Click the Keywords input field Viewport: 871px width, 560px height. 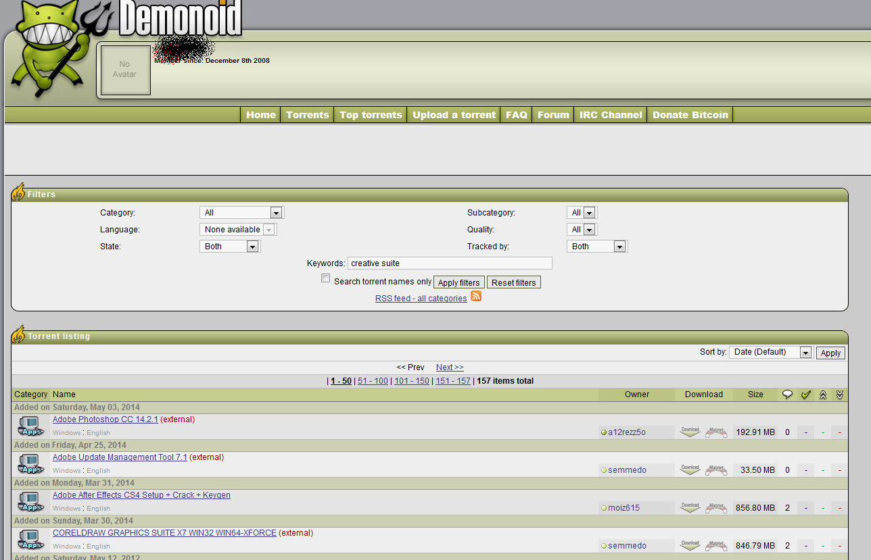click(450, 263)
